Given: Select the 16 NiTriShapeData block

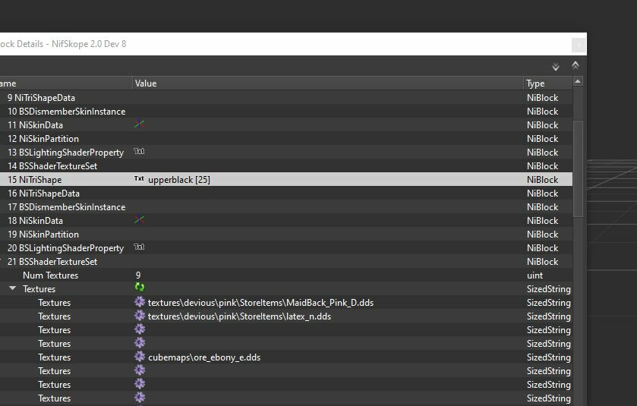Looking at the screenshot, I should [286, 194].
